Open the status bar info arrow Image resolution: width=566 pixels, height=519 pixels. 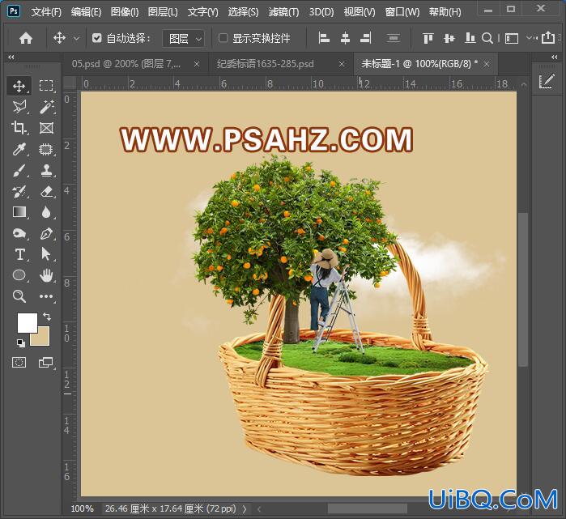click(245, 509)
